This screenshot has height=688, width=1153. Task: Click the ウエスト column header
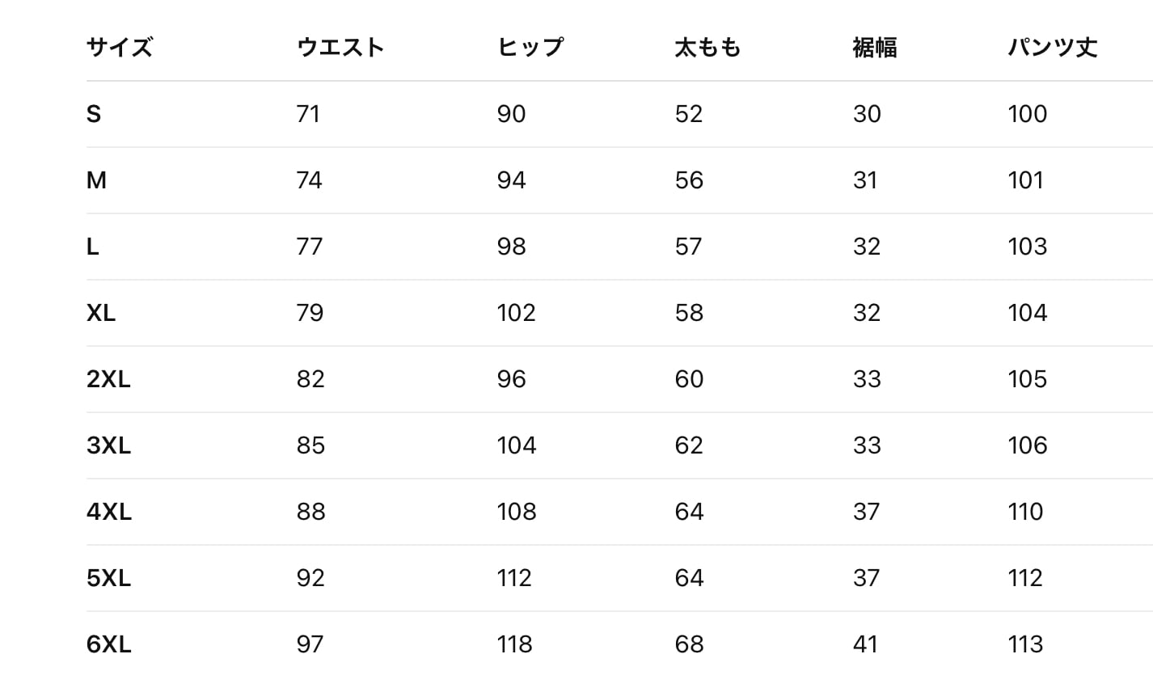pyautogui.click(x=340, y=48)
